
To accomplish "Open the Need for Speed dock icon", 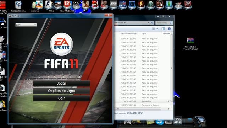I will point(113,5).
